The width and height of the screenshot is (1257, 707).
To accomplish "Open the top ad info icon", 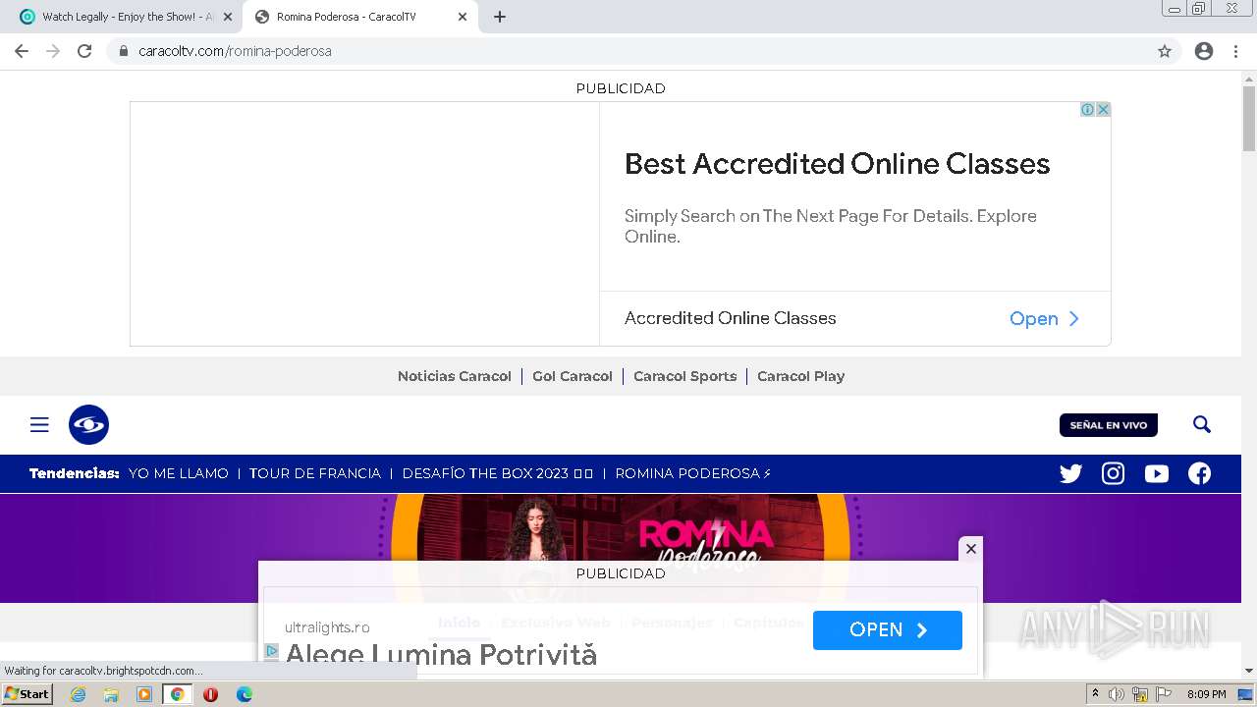I will coord(1087,109).
